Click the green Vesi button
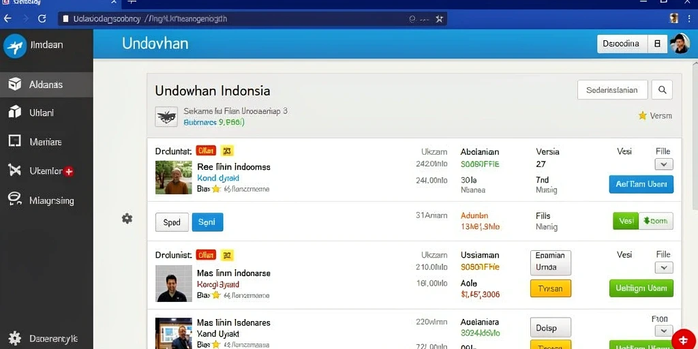 [x=626, y=221]
